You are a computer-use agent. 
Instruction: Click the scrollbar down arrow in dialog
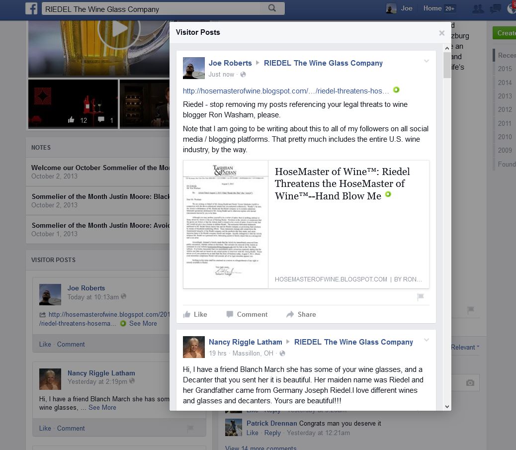(447, 407)
